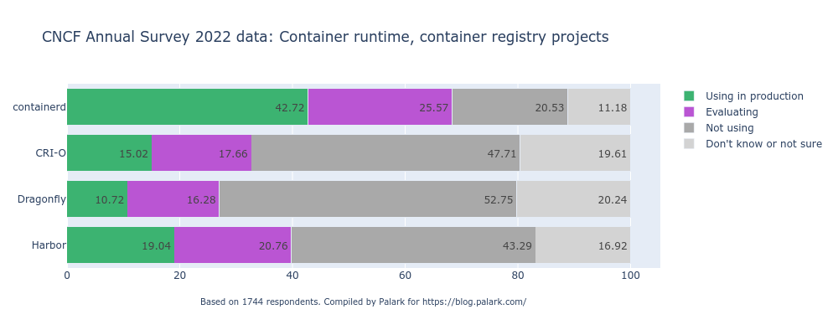Click containerd's purple 25.57 bar segment
This screenshot has height=335, width=838.
(380, 106)
